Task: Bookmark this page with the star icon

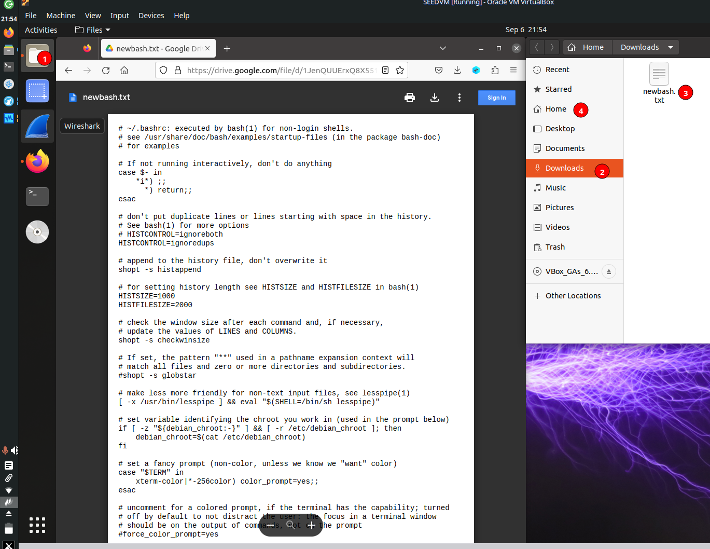Action: (x=400, y=71)
